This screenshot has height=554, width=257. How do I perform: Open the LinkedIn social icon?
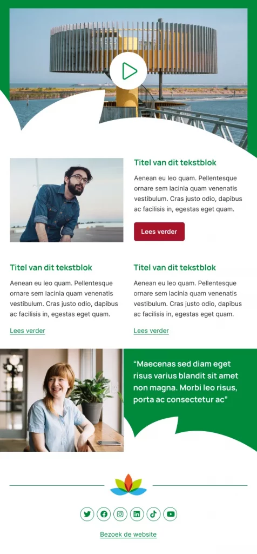pos(137,514)
